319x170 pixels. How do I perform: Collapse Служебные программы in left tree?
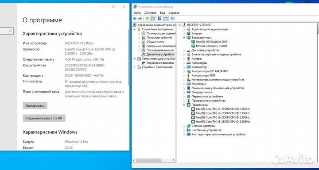pyautogui.click(x=135, y=29)
